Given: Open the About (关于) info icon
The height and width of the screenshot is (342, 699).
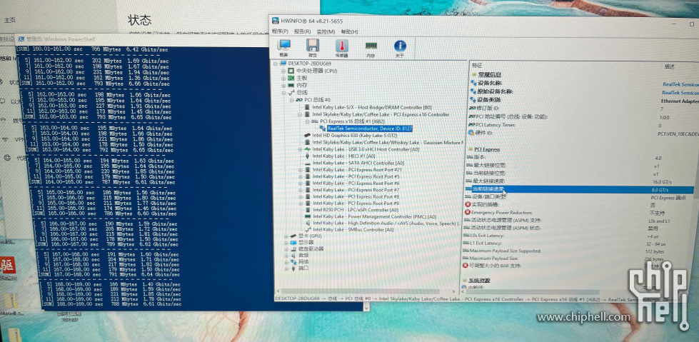Looking at the screenshot, I should (x=400, y=47).
